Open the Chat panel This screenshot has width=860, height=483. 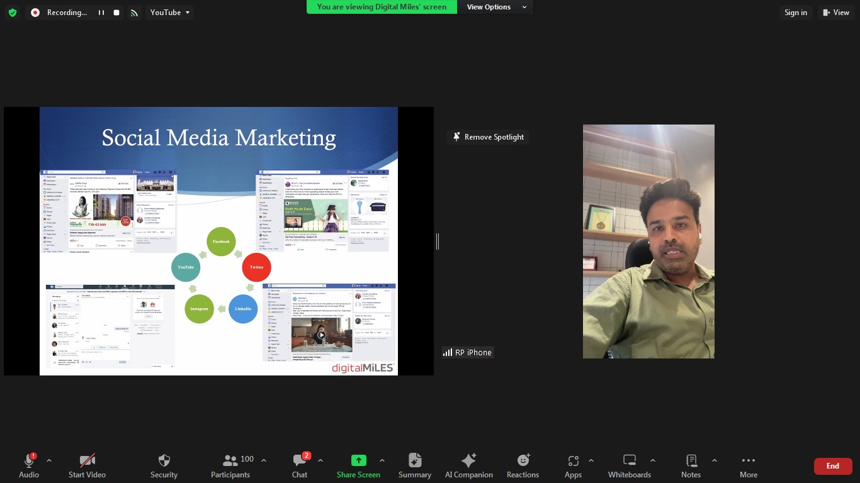300,466
